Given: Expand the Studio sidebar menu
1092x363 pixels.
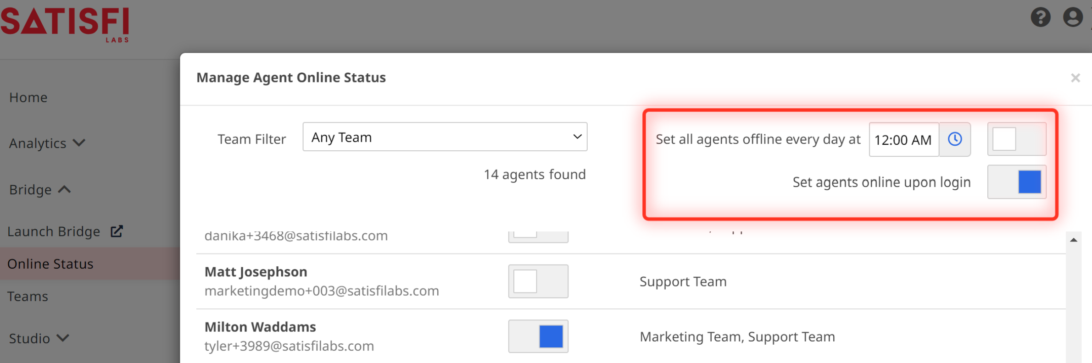Looking at the screenshot, I should point(39,338).
